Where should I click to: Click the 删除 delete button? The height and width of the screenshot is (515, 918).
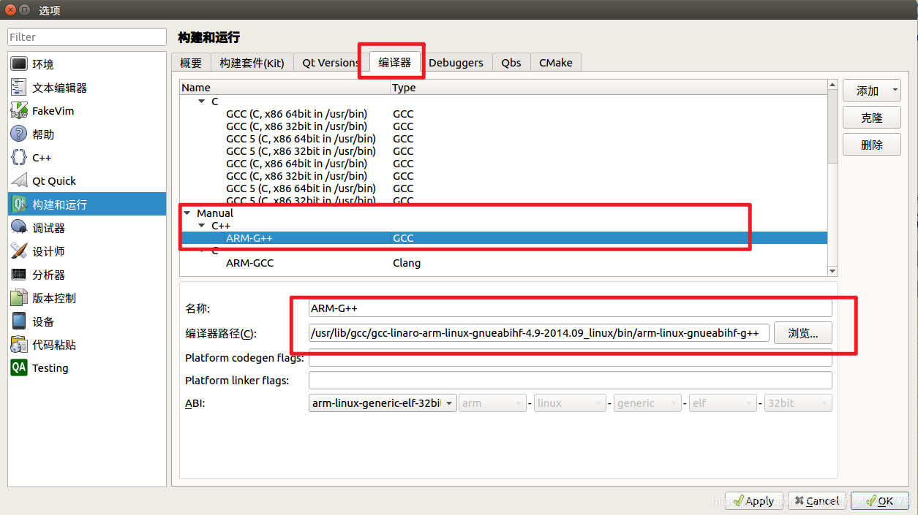(871, 145)
